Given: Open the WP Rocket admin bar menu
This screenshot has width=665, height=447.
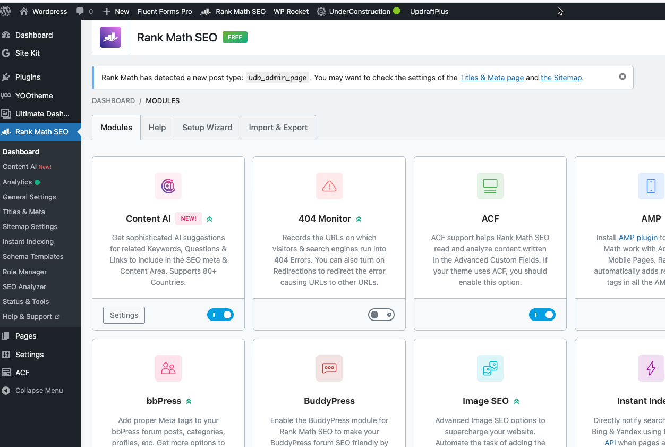Looking at the screenshot, I should [x=291, y=11].
